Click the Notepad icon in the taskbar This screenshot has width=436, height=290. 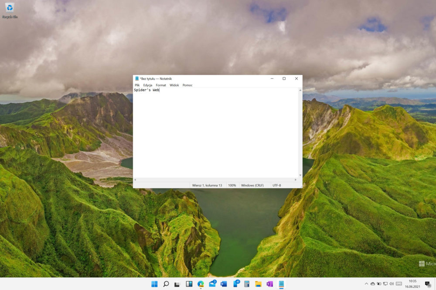tap(281, 284)
